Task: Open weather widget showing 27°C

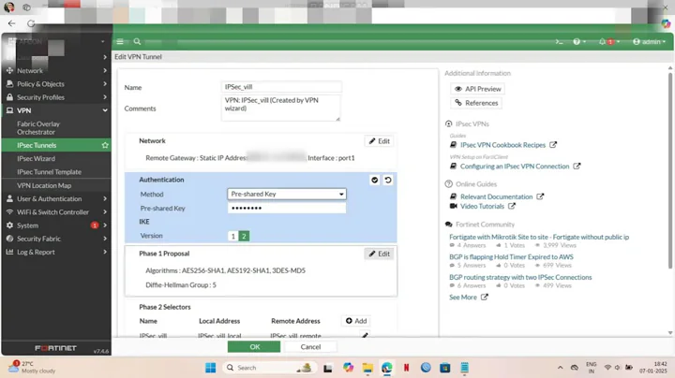Action: pos(32,368)
